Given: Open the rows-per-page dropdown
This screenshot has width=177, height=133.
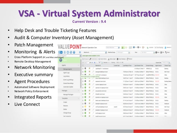Looking at the screenshot, I should tap(102, 62).
